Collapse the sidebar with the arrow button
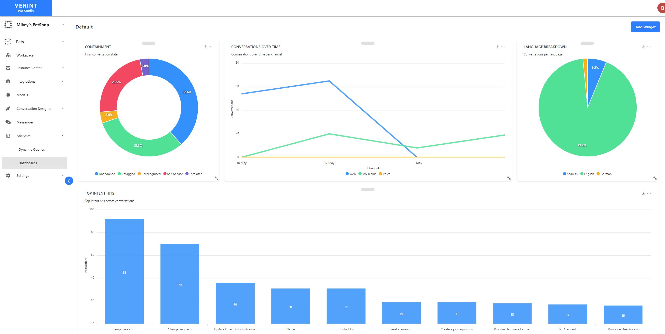665x334 pixels. click(x=69, y=180)
